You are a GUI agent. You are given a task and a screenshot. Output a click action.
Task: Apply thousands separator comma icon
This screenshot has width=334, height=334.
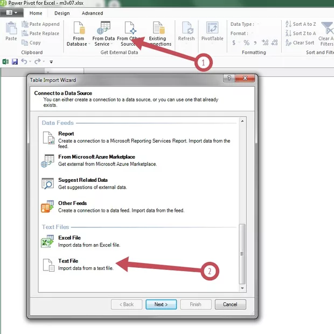point(255,43)
